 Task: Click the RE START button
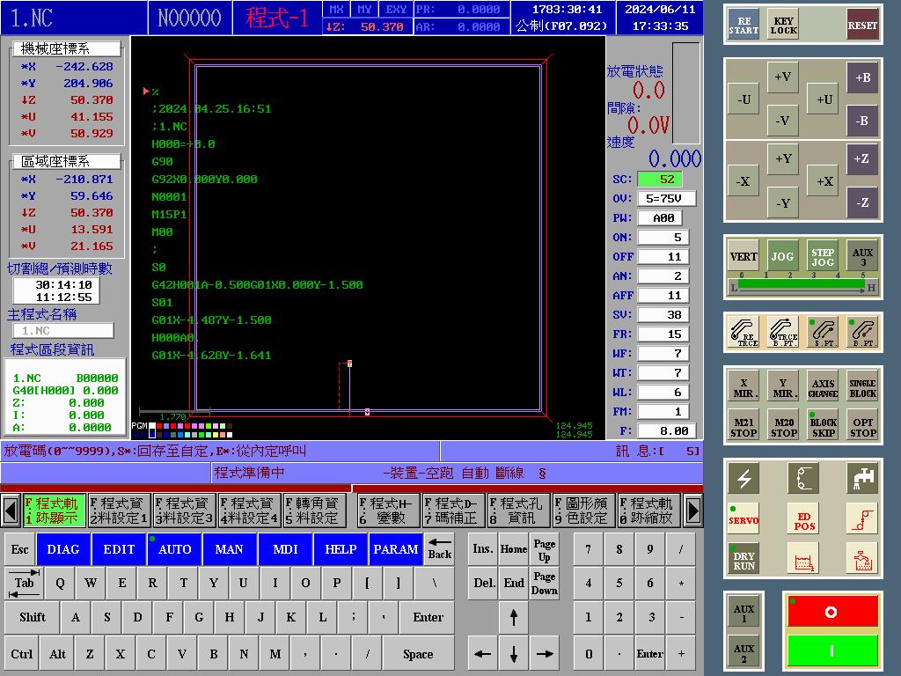pos(744,25)
